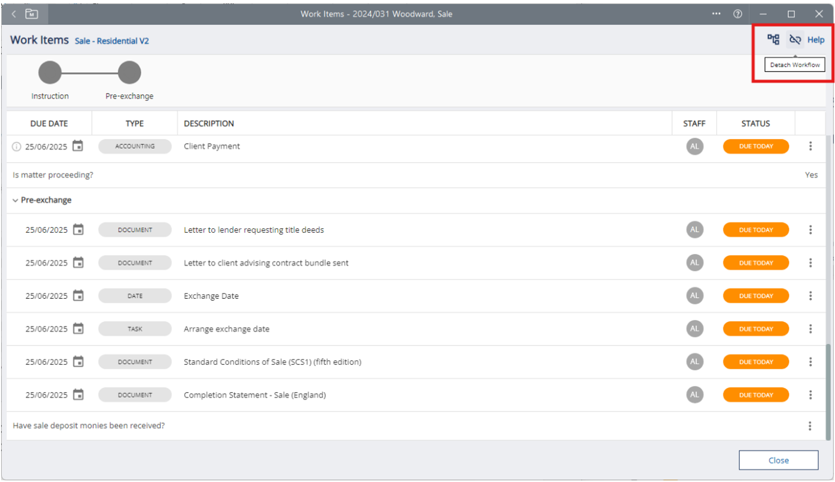Image resolution: width=835 pixels, height=482 pixels.
Task: Open calendar picker for Client Payment
Action: [78, 146]
